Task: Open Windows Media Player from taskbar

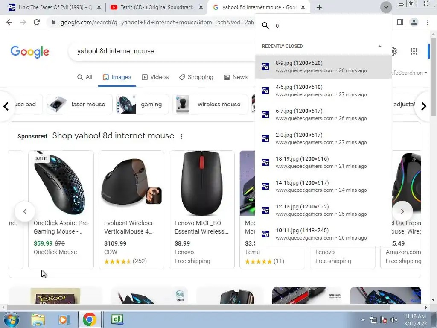Action: pyautogui.click(x=64, y=319)
